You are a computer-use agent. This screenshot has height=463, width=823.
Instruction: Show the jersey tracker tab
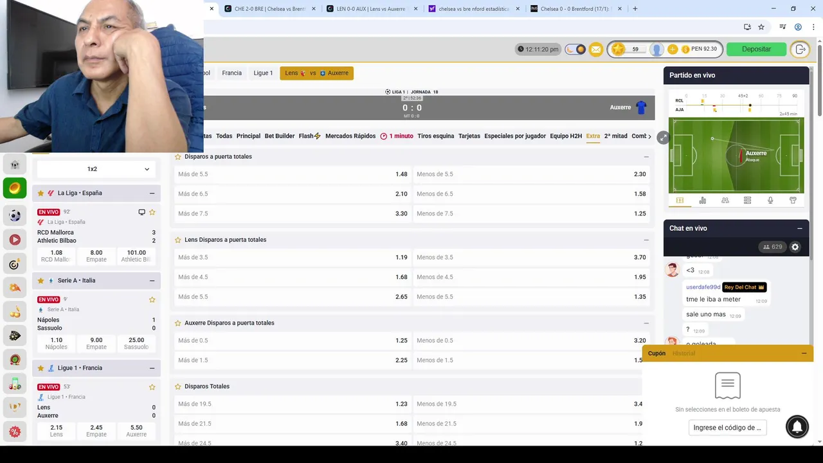pyautogui.click(x=793, y=201)
